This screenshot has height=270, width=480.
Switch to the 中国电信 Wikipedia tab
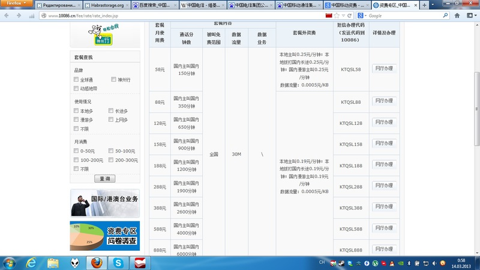(x=203, y=5)
